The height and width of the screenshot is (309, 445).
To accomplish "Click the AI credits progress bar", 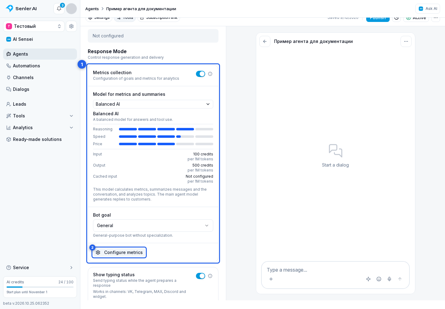I will click(40, 287).
